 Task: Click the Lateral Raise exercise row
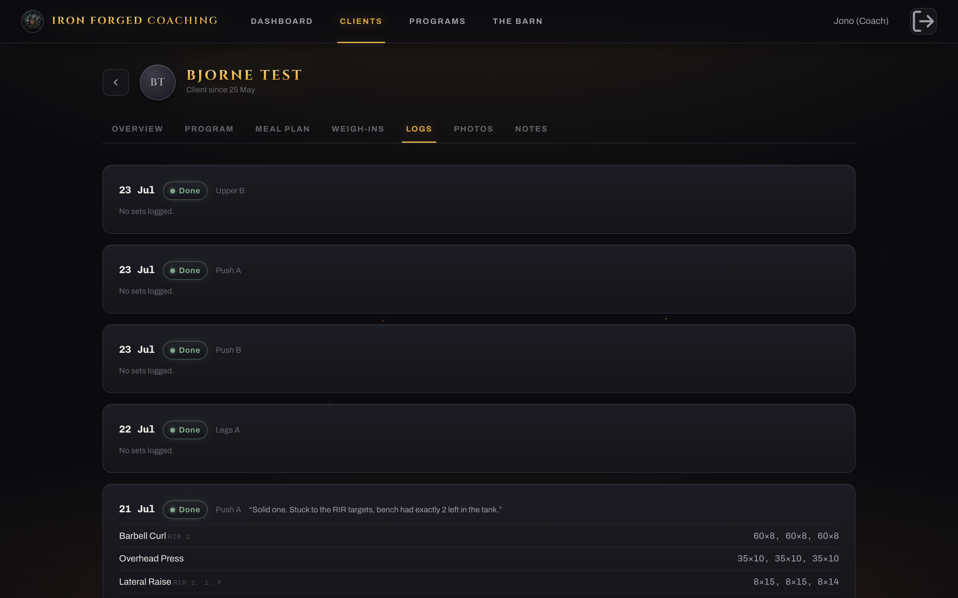pyautogui.click(x=479, y=582)
